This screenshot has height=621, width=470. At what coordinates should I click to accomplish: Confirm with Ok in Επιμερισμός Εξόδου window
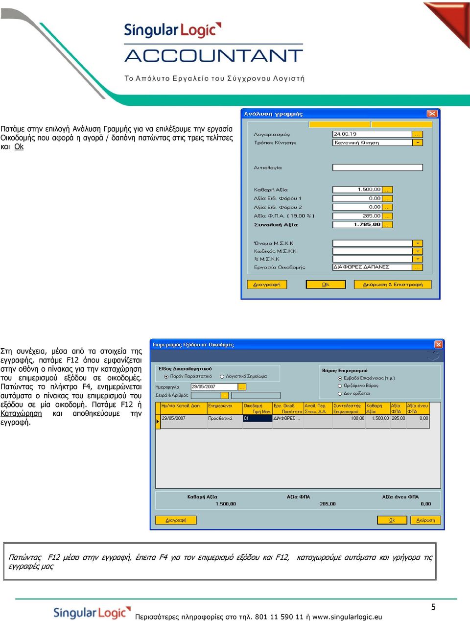tap(392, 520)
